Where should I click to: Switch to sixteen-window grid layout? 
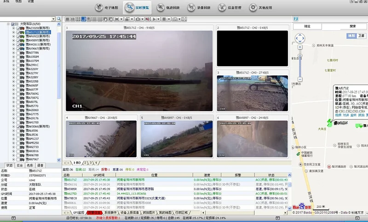(100, 19)
